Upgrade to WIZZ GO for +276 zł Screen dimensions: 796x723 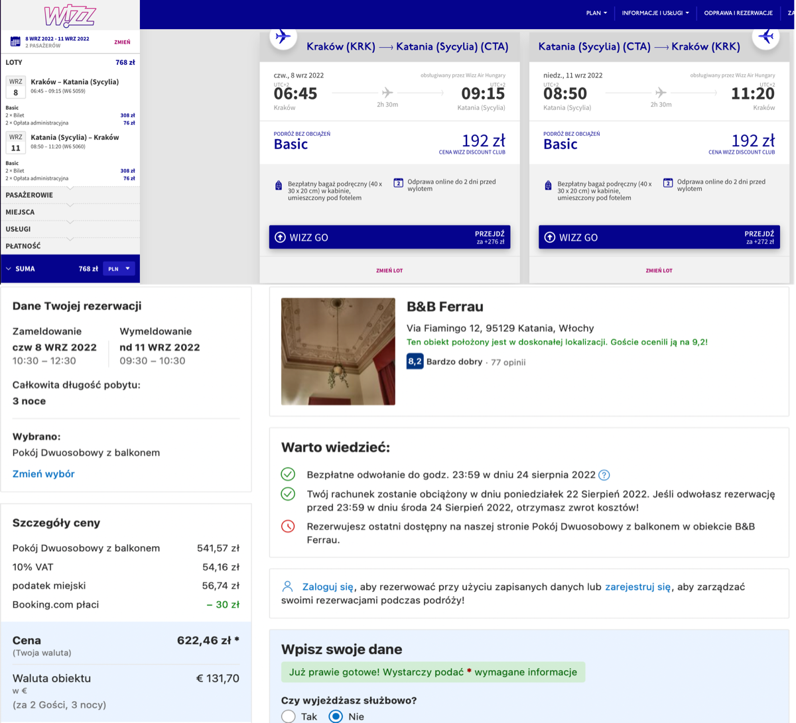(389, 237)
